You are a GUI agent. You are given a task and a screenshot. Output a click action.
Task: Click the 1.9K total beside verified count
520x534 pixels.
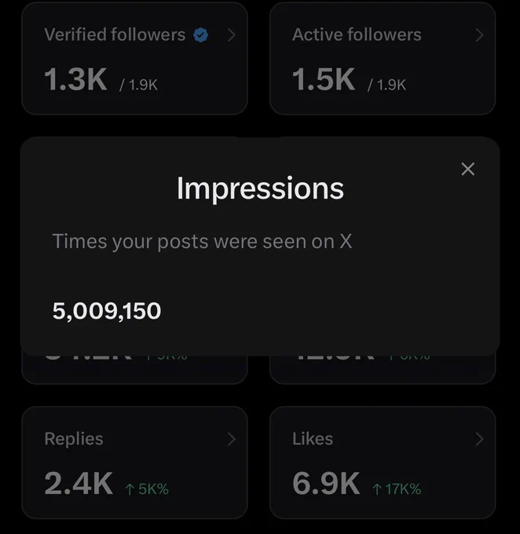click(x=139, y=85)
